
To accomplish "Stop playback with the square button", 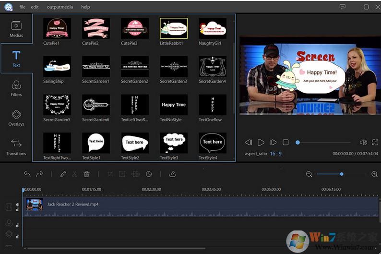I will point(286,142).
